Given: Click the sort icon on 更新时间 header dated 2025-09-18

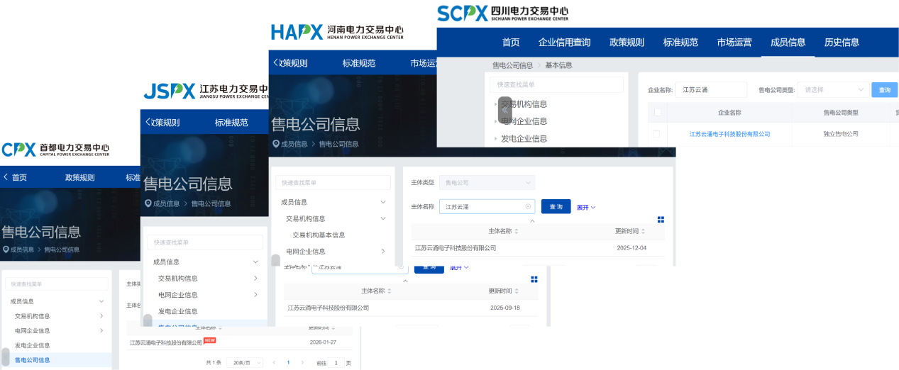Looking at the screenshot, I should click(x=516, y=291).
